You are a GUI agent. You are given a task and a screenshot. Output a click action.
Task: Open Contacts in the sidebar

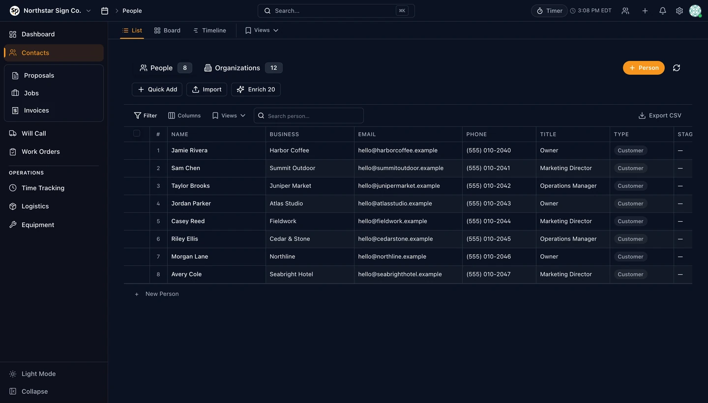click(x=54, y=53)
